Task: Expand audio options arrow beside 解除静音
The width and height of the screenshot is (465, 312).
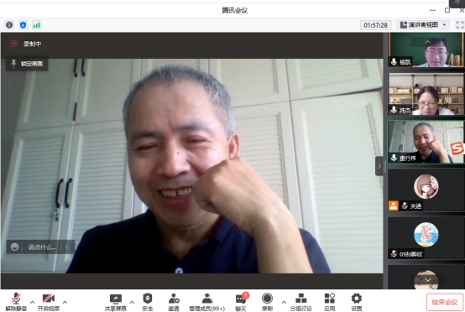Action: click(33, 302)
